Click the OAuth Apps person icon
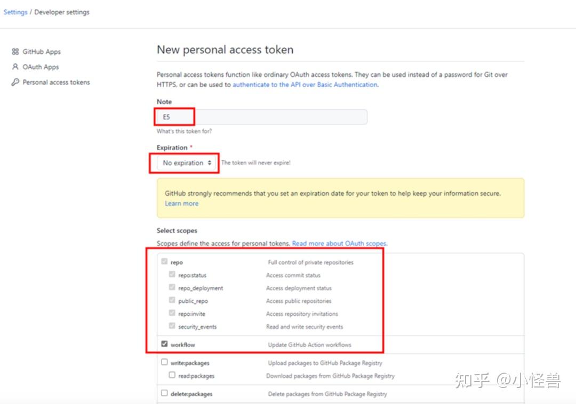The height and width of the screenshot is (404, 576). point(15,67)
